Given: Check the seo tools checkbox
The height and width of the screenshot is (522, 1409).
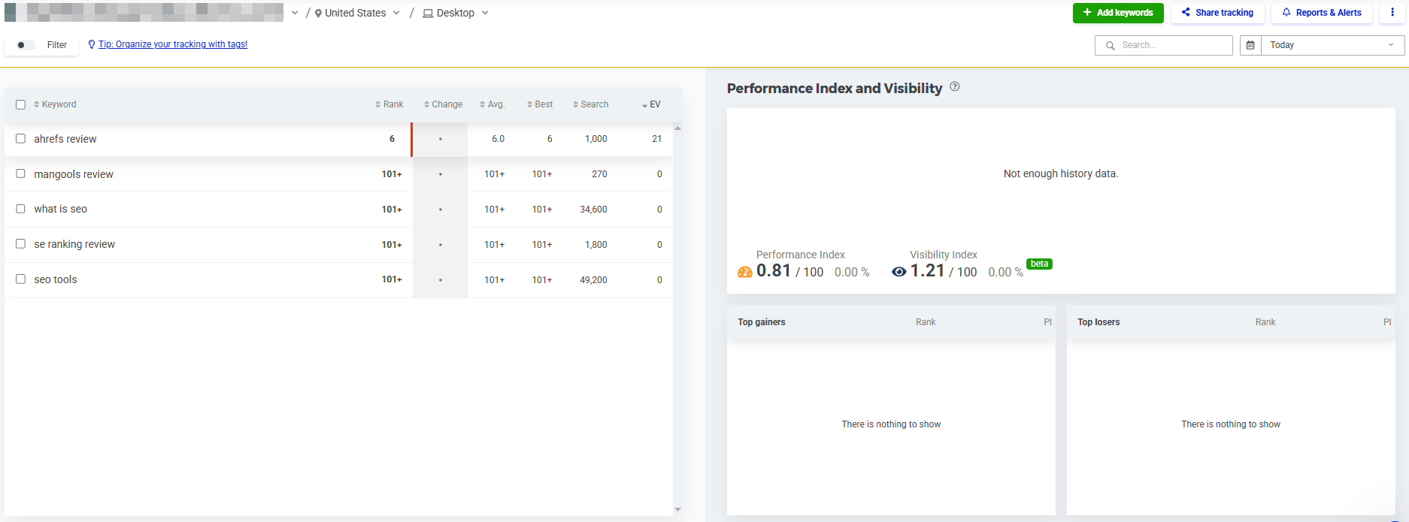Looking at the screenshot, I should click(20, 279).
